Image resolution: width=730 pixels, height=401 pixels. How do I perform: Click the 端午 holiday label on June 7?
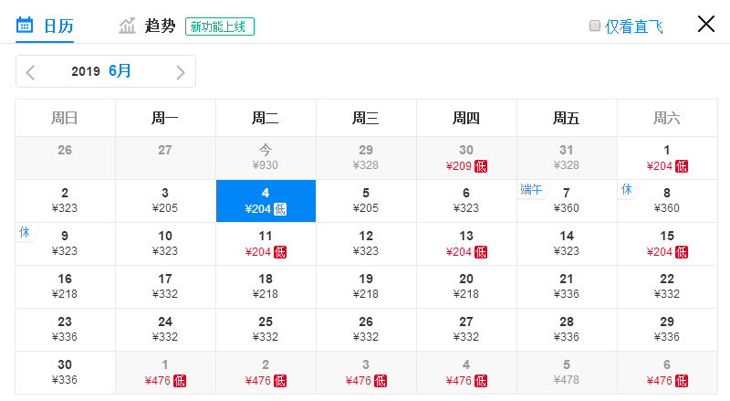531,189
